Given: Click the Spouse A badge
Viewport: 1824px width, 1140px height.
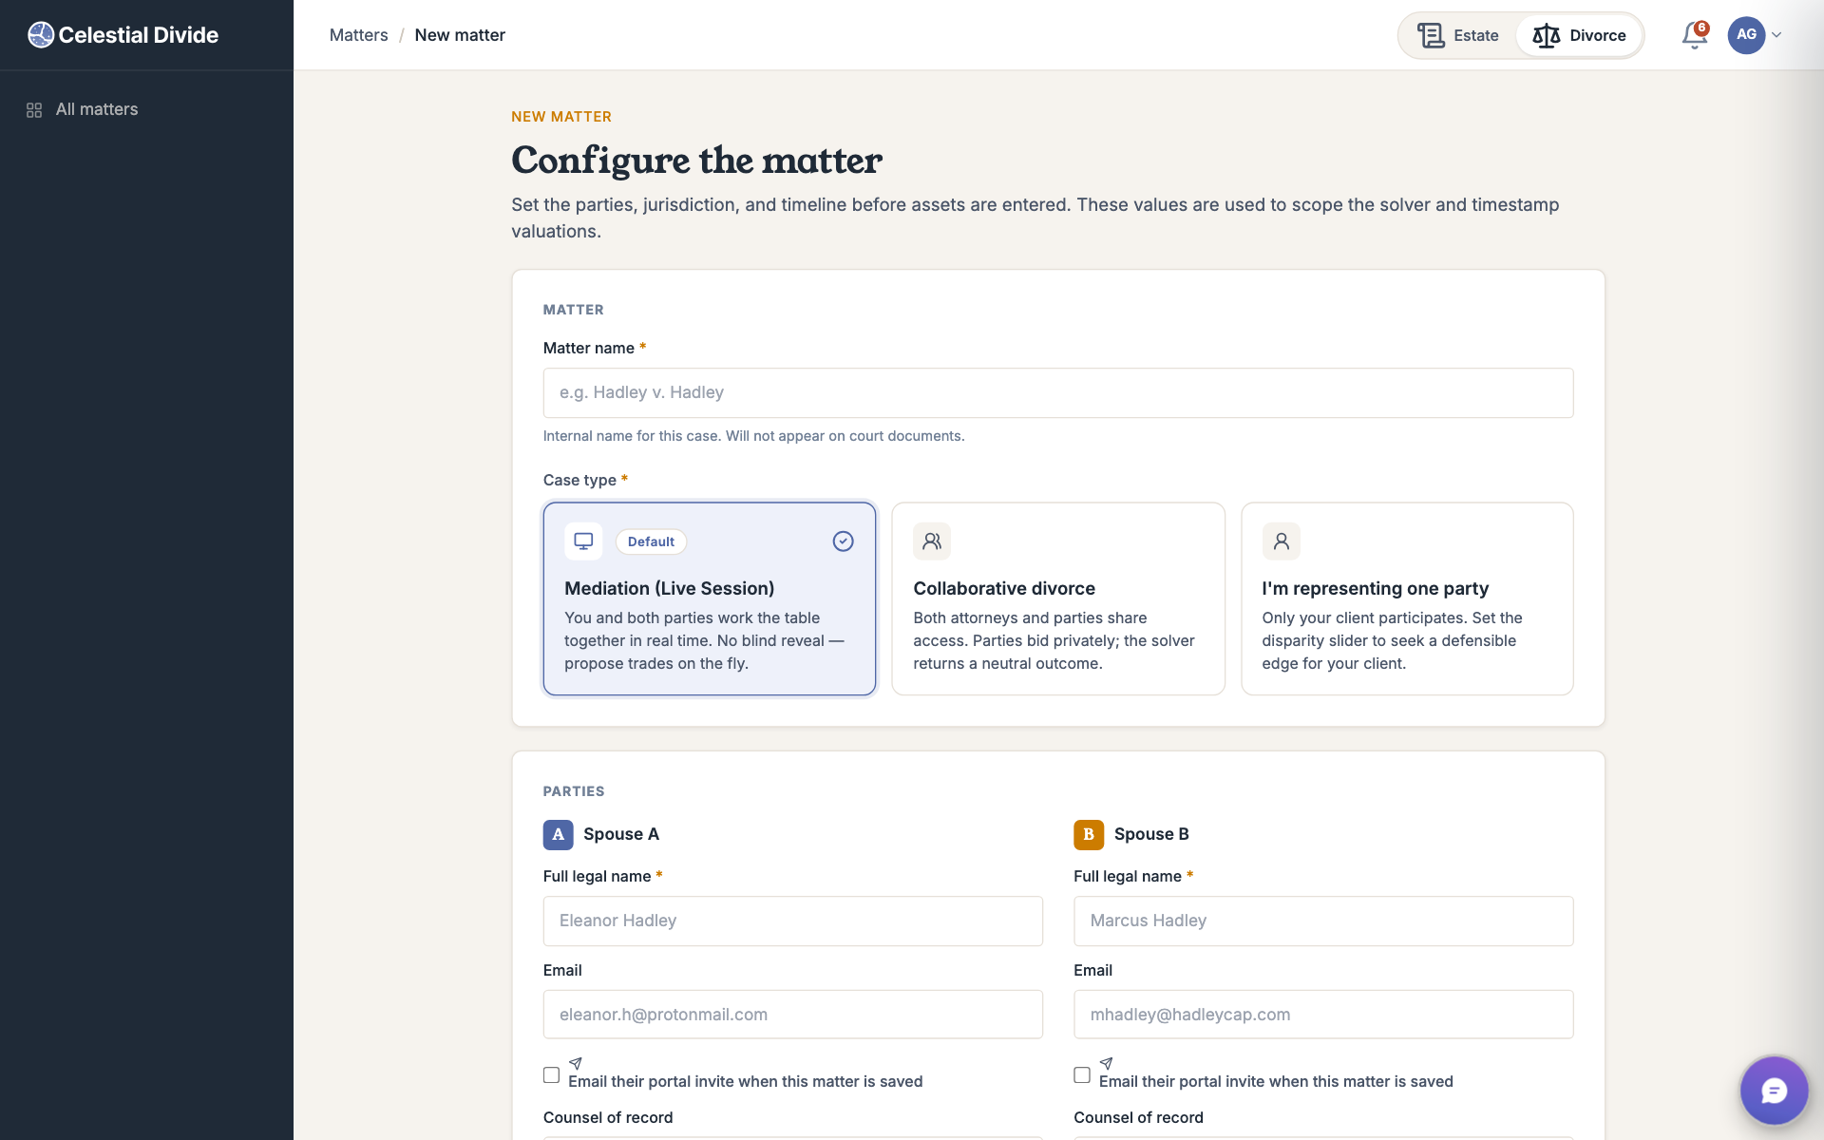Looking at the screenshot, I should (558, 834).
